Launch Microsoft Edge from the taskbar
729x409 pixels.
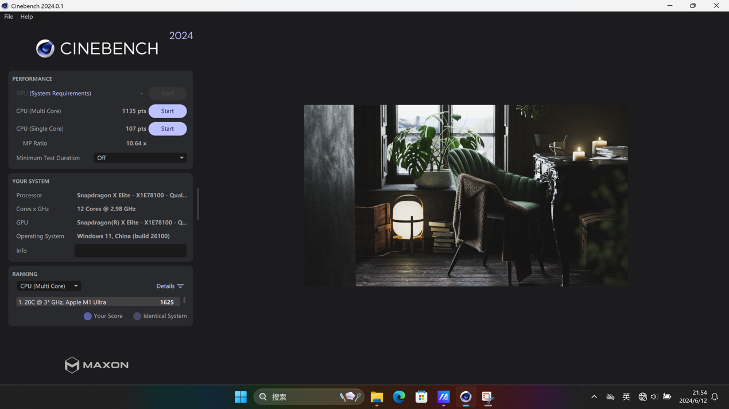(x=399, y=397)
